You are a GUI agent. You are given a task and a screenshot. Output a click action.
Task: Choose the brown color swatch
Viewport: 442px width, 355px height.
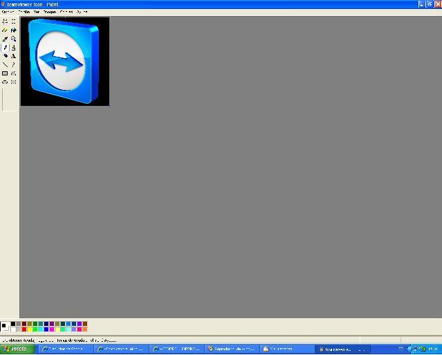click(x=85, y=324)
